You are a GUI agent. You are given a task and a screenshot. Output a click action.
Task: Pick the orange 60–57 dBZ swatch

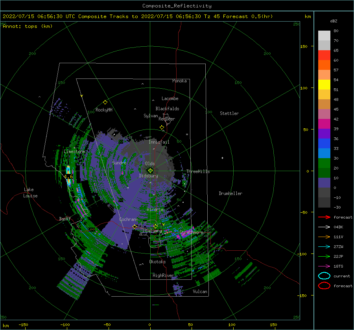click(x=324, y=65)
